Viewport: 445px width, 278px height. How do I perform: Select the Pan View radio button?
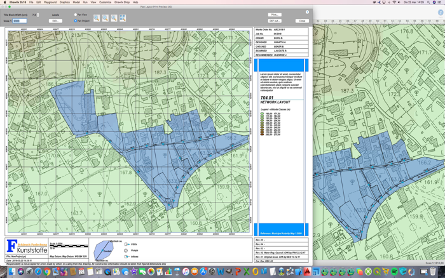pyautogui.click(x=76, y=15)
